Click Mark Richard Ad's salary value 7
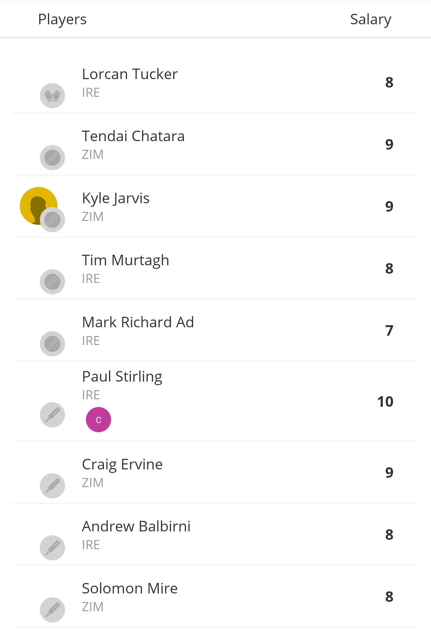 click(389, 331)
